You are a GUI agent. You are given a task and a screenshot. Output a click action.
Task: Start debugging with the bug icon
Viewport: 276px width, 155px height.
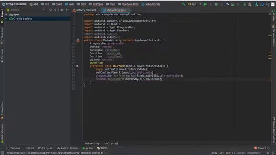click(216, 4)
